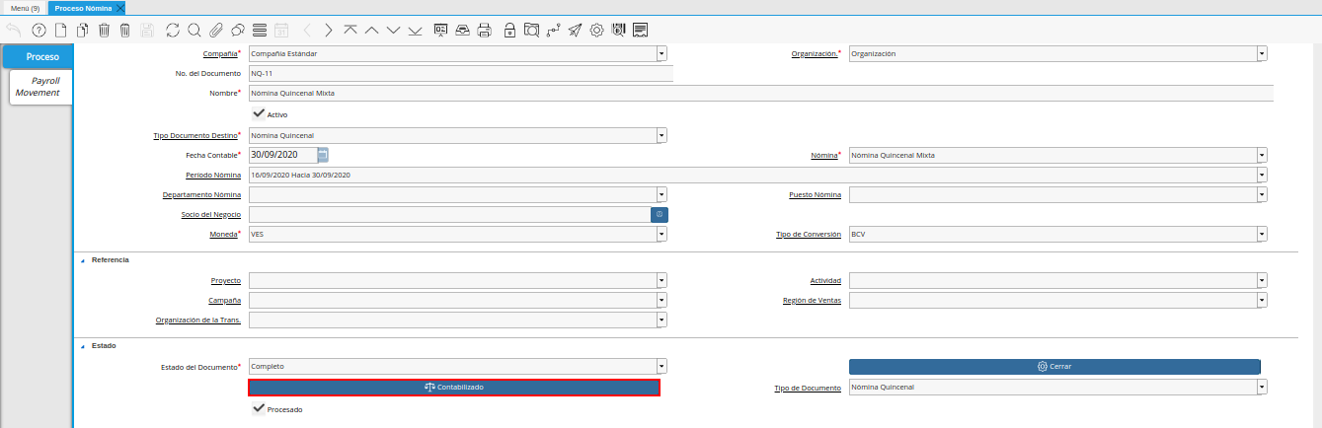Go to previous record with up chevron
The width and height of the screenshot is (1322, 428).
point(371,30)
